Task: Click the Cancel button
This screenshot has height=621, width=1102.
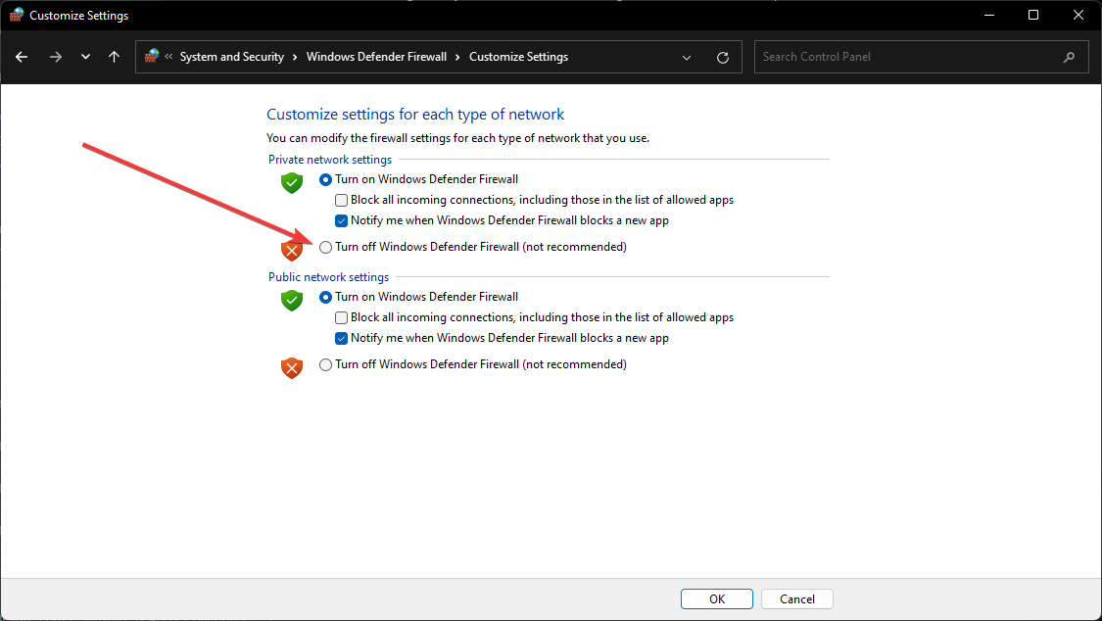Action: 797,599
